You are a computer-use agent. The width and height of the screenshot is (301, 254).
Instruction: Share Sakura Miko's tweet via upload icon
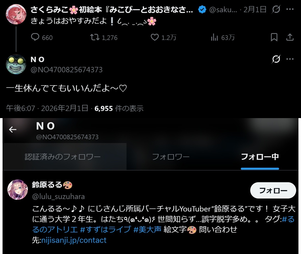pyautogui.click(x=290, y=37)
